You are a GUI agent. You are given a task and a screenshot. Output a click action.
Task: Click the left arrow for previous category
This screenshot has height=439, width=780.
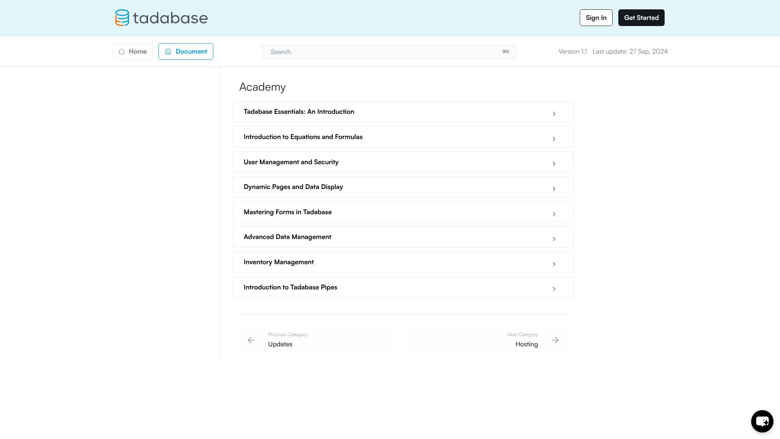(251, 340)
